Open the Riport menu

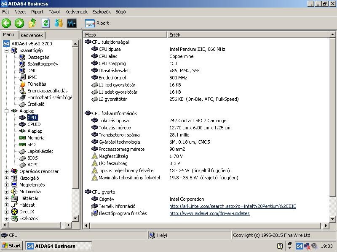pyautogui.click(x=37, y=12)
